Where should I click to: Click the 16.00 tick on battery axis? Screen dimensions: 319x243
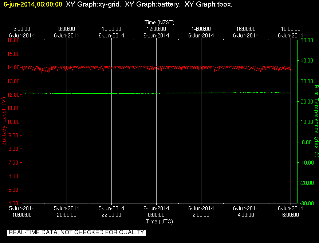(14, 40)
